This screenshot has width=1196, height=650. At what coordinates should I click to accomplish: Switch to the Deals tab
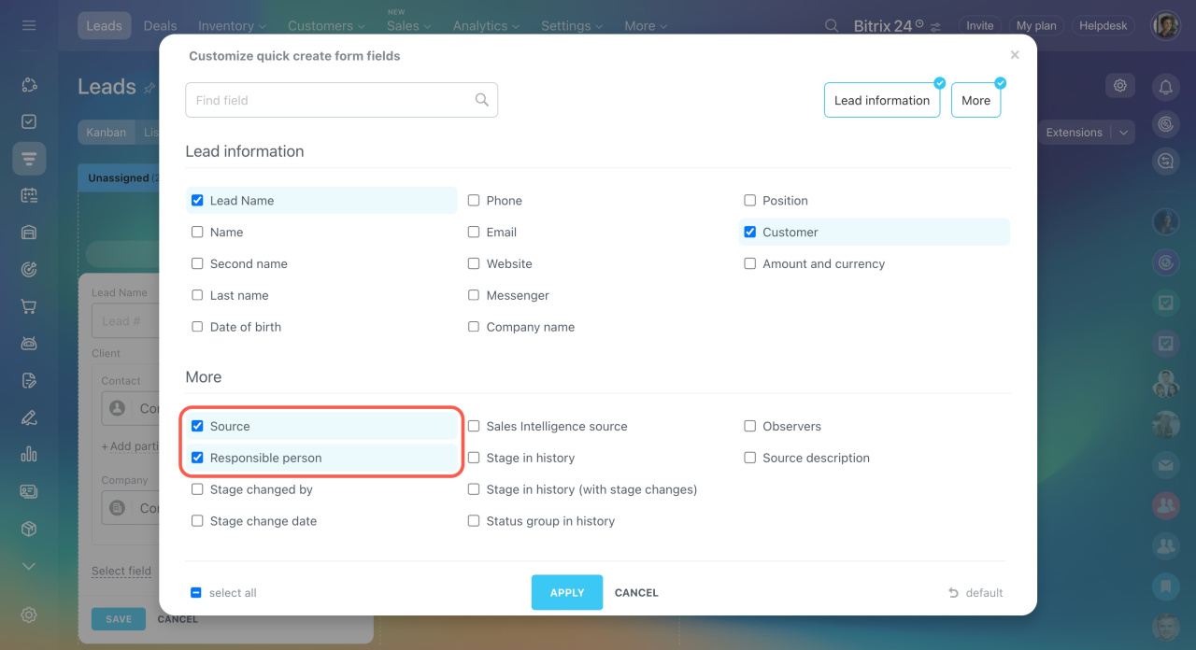click(160, 26)
